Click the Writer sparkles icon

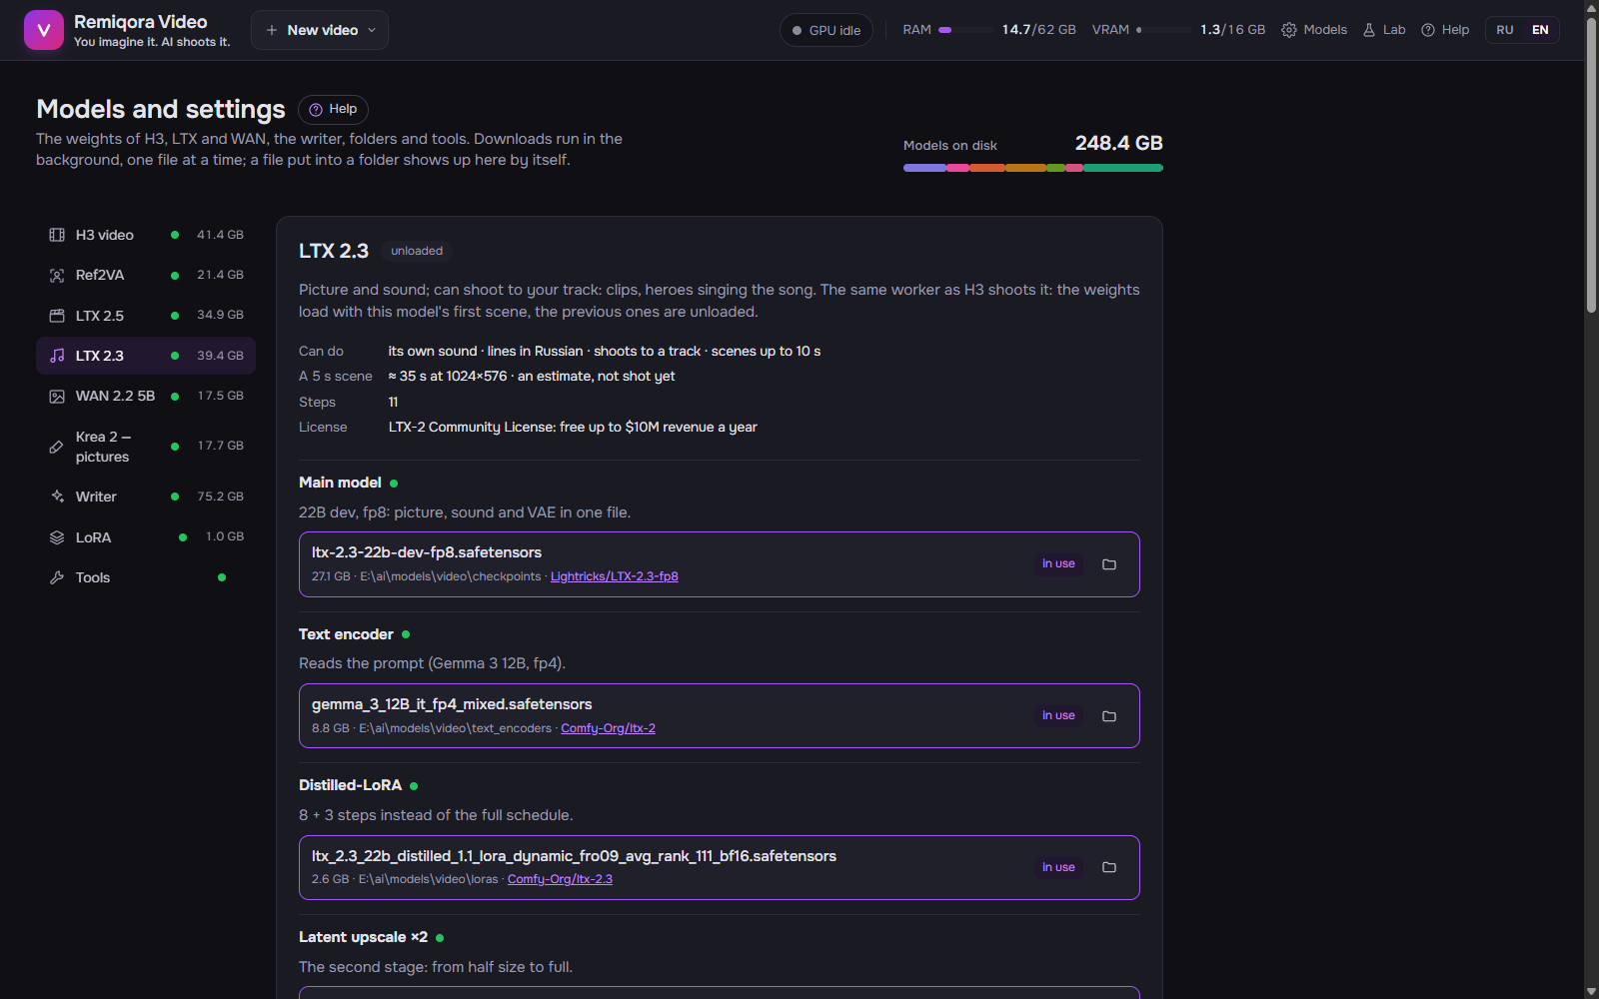pyautogui.click(x=57, y=497)
